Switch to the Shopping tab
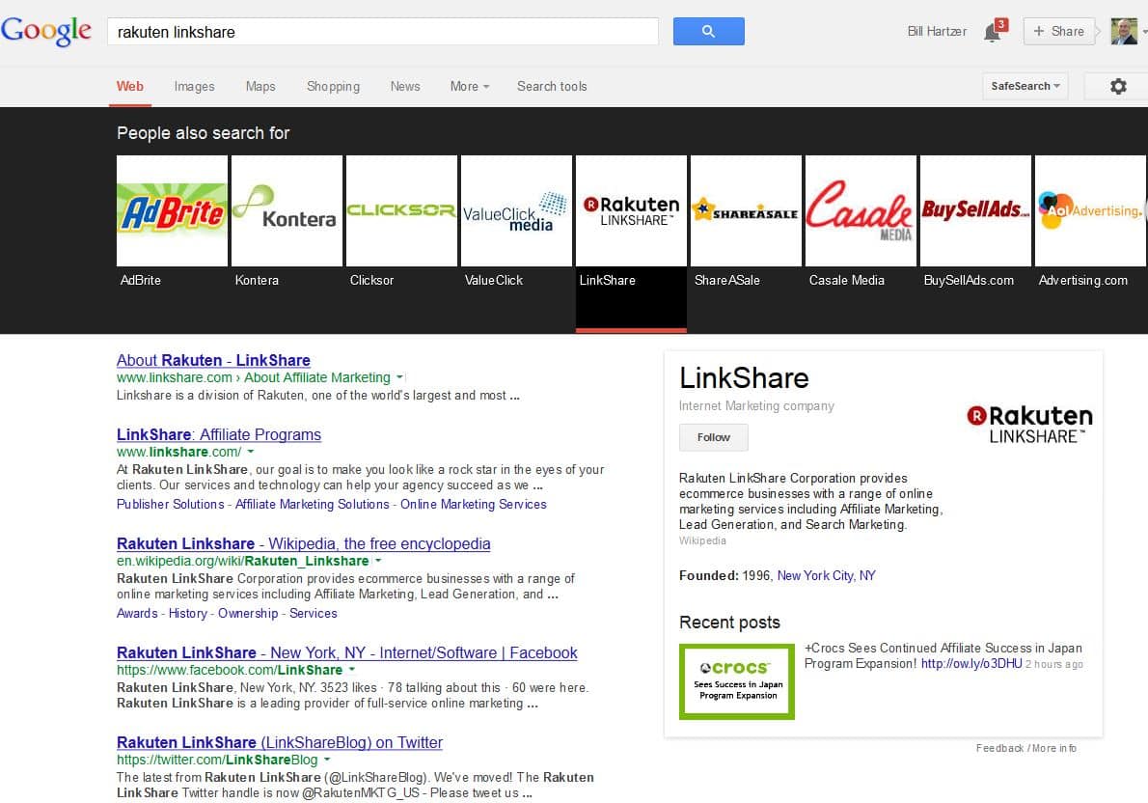Image resolution: width=1148 pixels, height=803 pixels. click(333, 87)
